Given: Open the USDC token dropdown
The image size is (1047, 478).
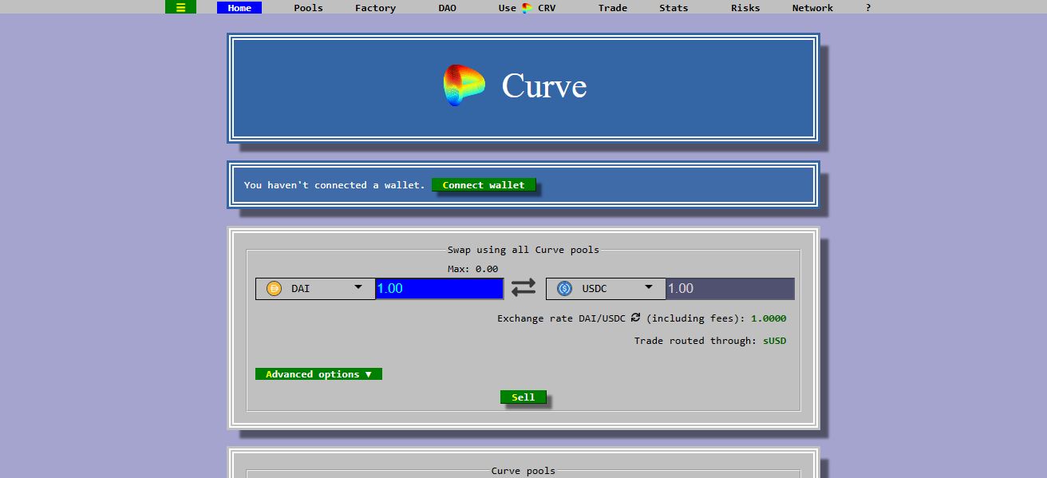Looking at the screenshot, I should coord(606,289).
